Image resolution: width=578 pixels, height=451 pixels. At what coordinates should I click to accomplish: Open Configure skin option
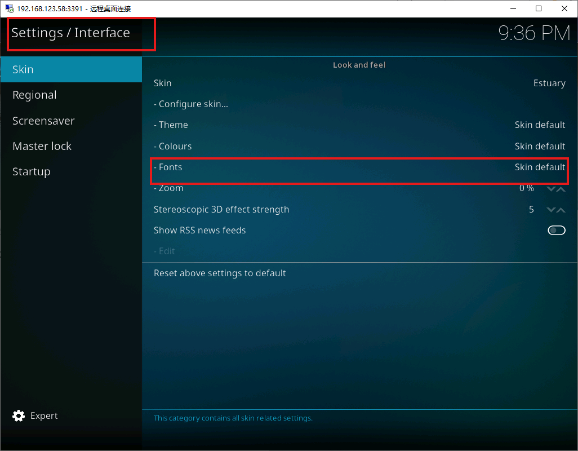359,104
